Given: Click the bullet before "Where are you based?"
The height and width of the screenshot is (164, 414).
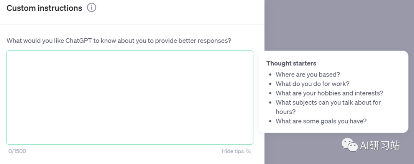Looking at the screenshot, I should point(270,75).
